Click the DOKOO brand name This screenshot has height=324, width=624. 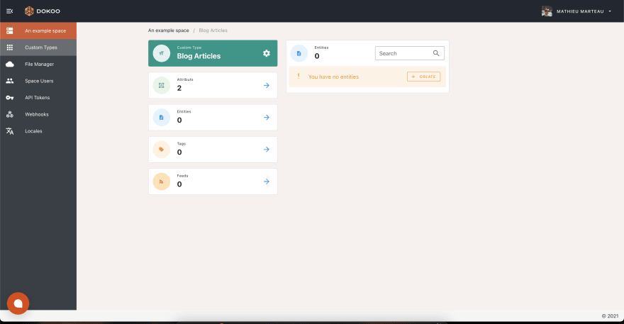coord(48,11)
